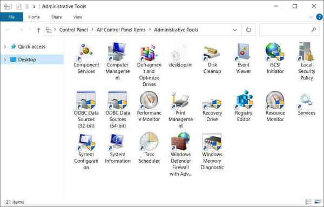Open Quick Access Toolbar customize dropdown
This screenshot has width=324, height=207.
34,6
